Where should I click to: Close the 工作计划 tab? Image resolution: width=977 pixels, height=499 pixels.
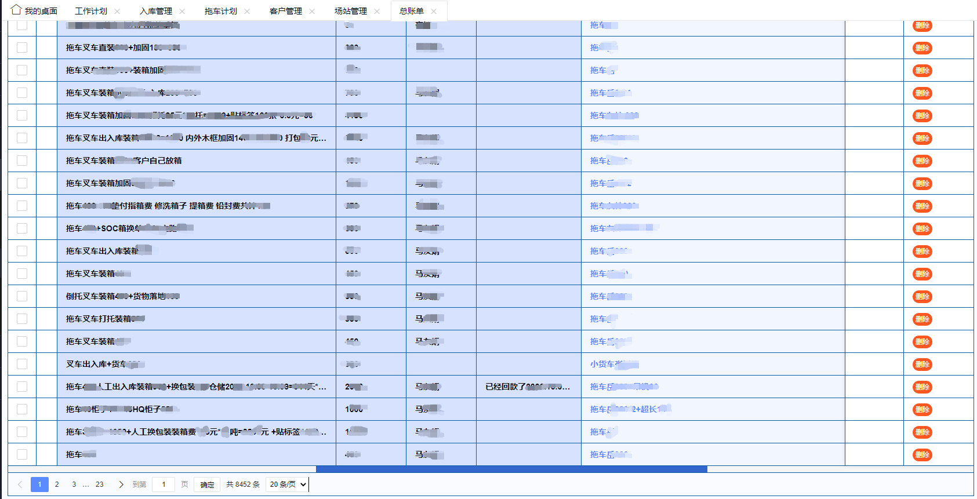click(117, 11)
